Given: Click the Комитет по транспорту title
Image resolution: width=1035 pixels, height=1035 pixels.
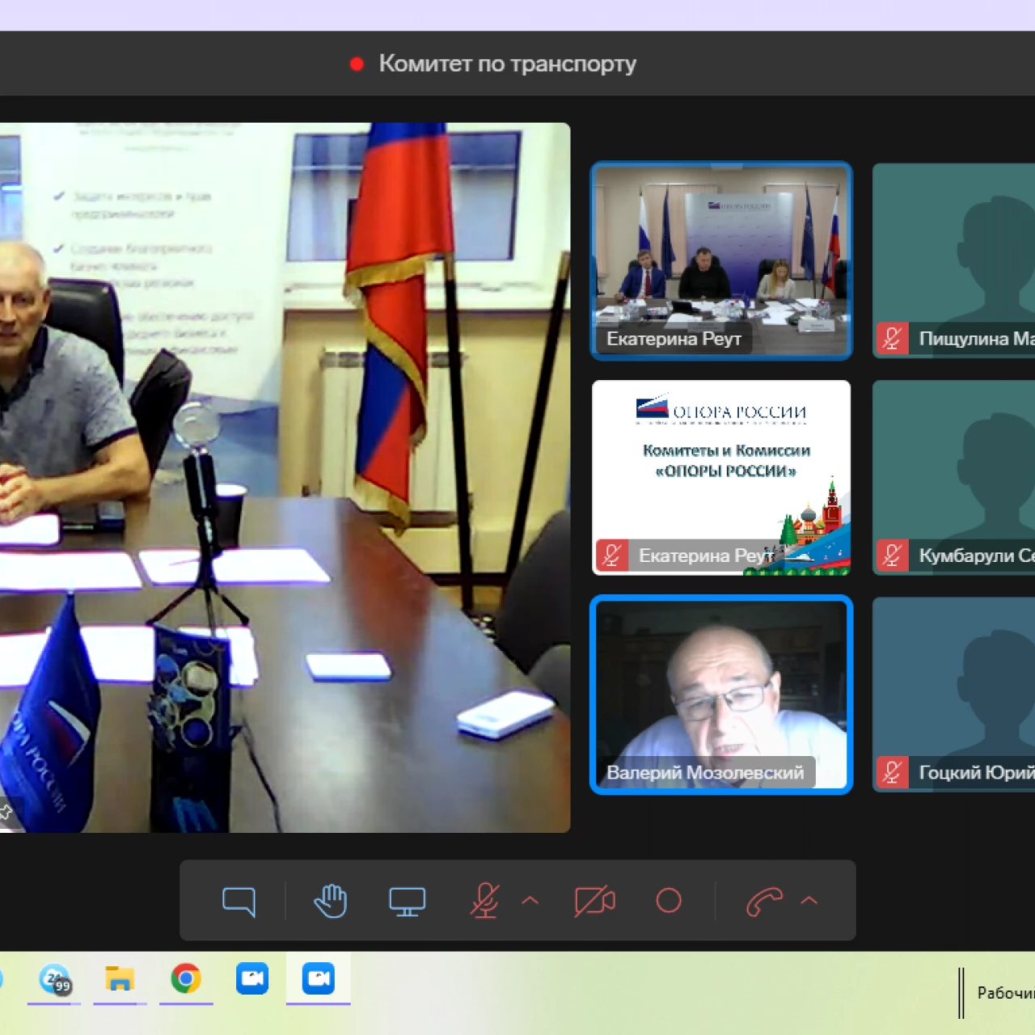Looking at the screenshot, I should [x=507, y=64].
